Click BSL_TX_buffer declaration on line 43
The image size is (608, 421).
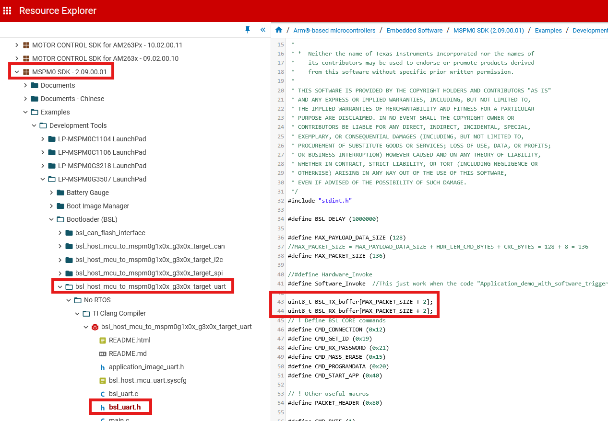(x=360, y=302)
